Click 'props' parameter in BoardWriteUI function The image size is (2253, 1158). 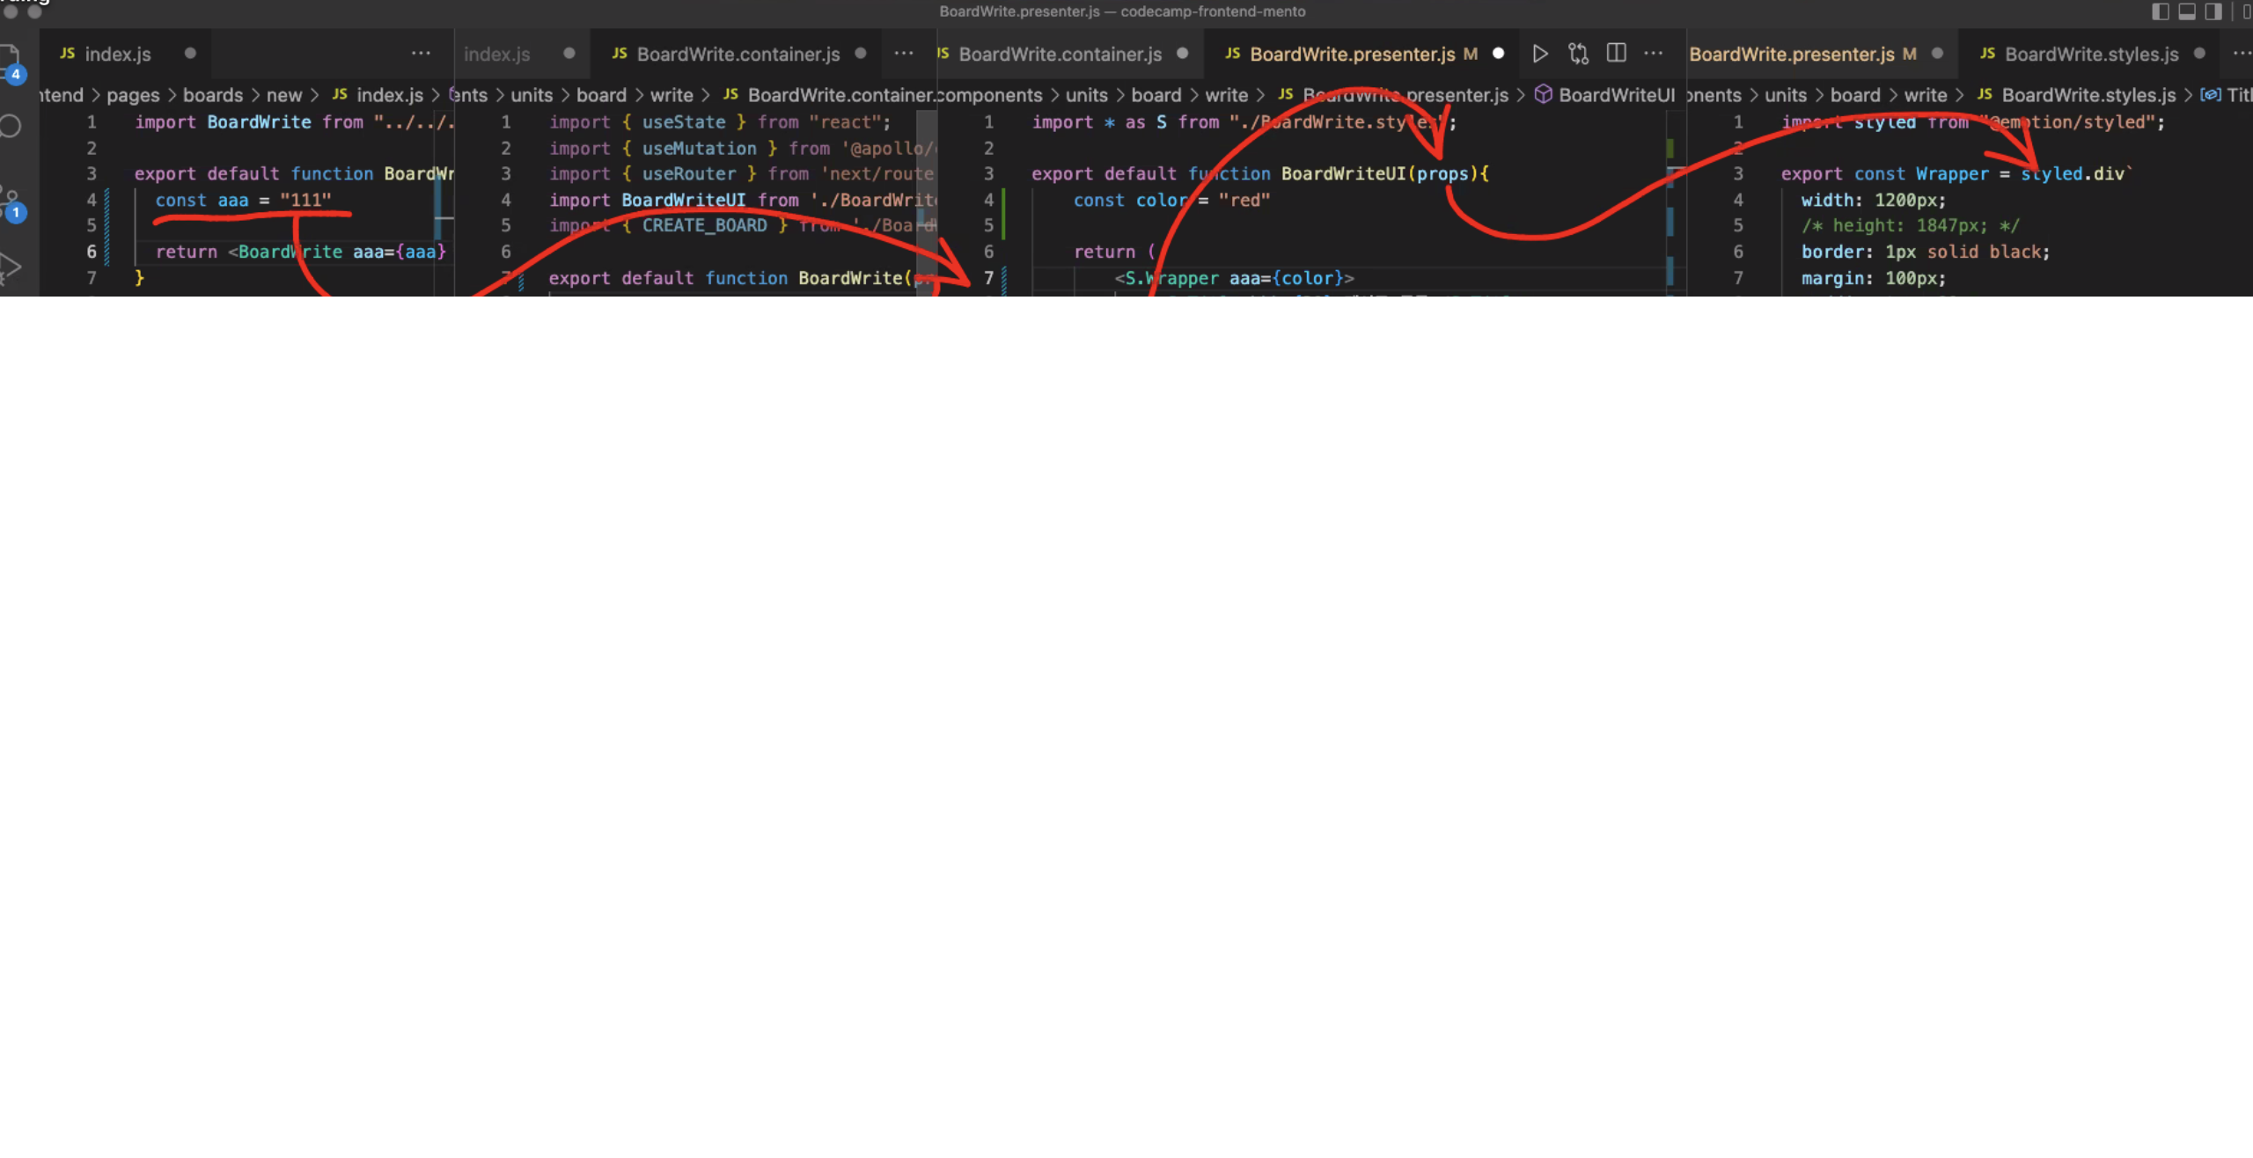(1442, 174)
